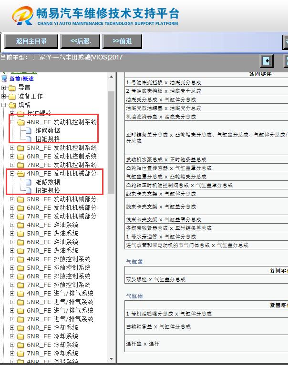Expand 6NR_FE 发动机控制系统 node
The width and height of the screenshot is (288, 365).
[x=12, y=156]
